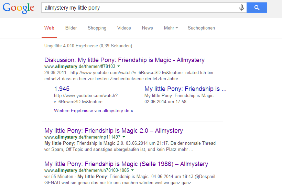This screenshot has height=189, width=282.
Task: Open sitelink My little Pony: Friendship is ...
Action: 185,89
